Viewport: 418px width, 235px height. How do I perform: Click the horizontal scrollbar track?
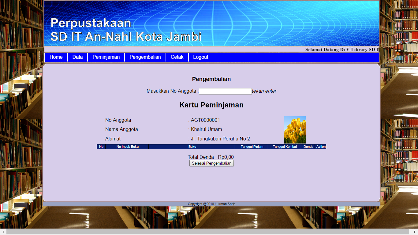(208, 232)
